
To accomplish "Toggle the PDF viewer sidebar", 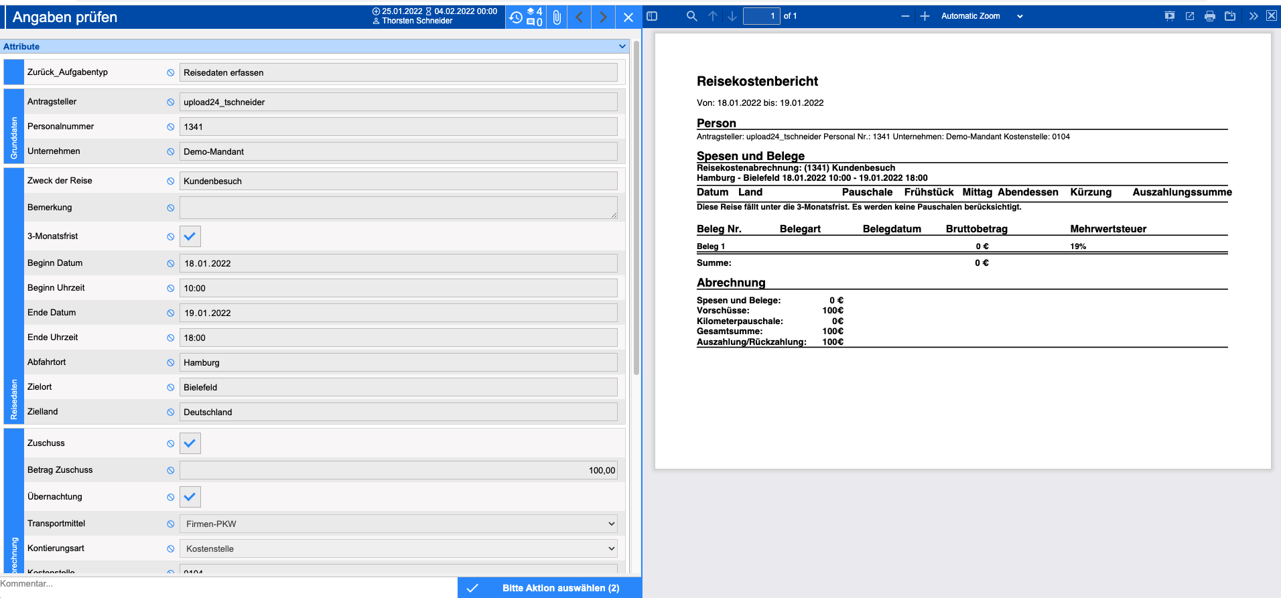I will (652, 16).
